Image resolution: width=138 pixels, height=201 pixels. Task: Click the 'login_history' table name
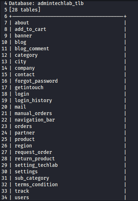[33, 100]
